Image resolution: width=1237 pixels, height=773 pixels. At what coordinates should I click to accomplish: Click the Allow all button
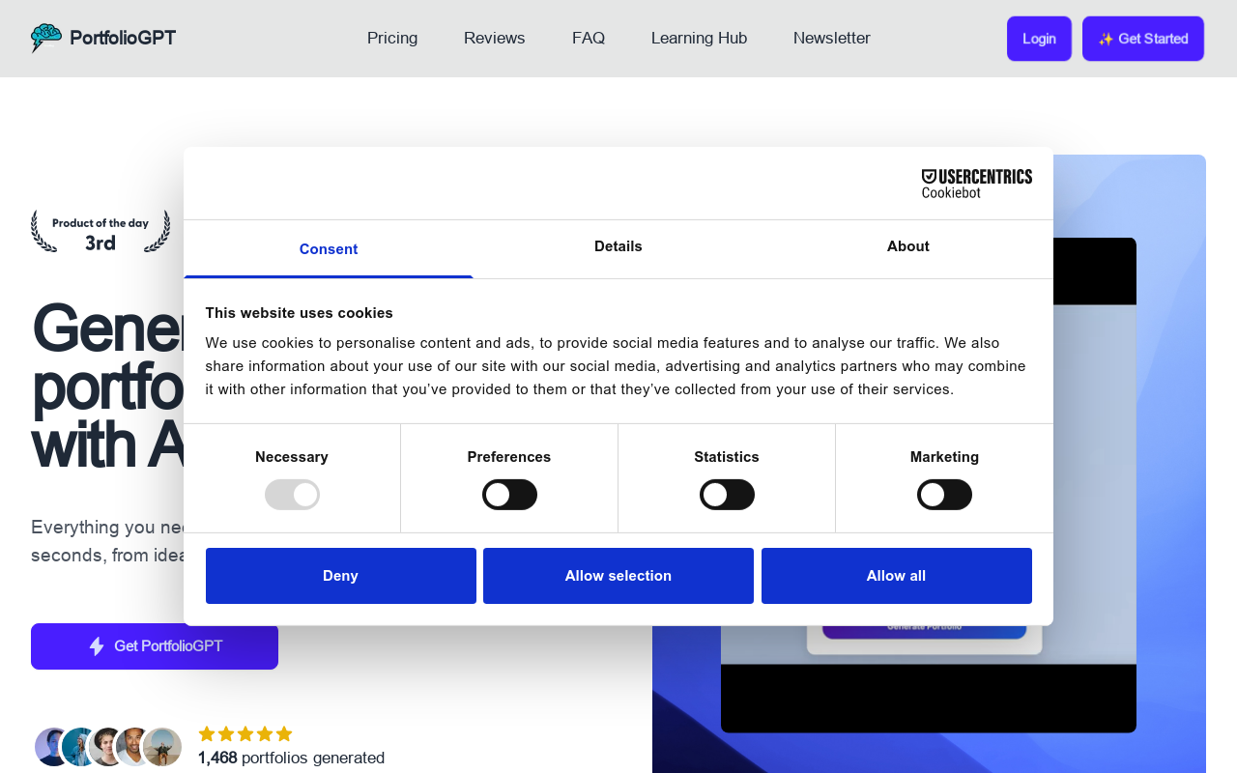tap(897, 576)
